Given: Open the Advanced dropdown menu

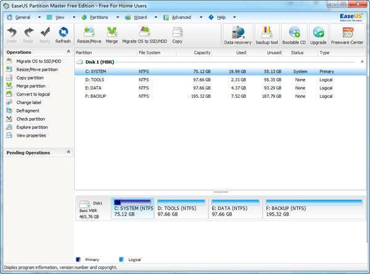Looking at the screenshot, I should (x=181, y=17).
